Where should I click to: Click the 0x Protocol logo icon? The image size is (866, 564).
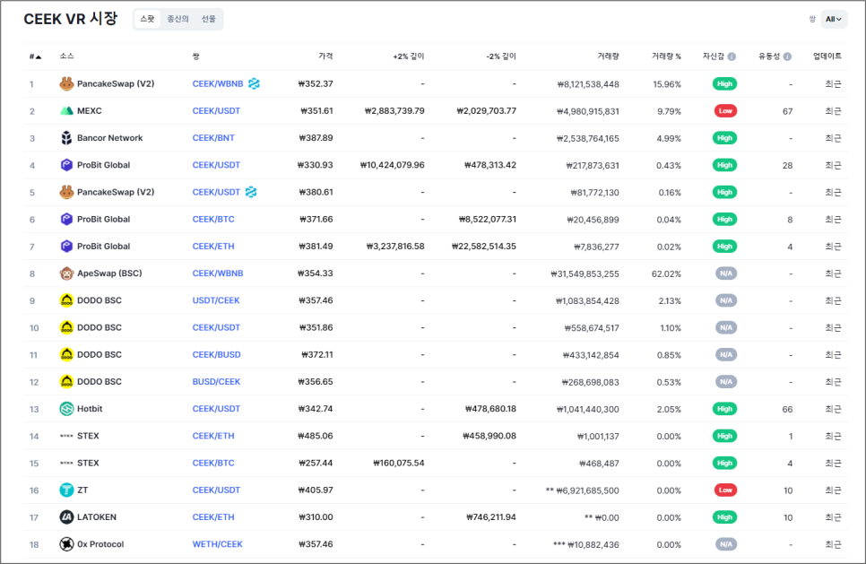tap(66, 544)
